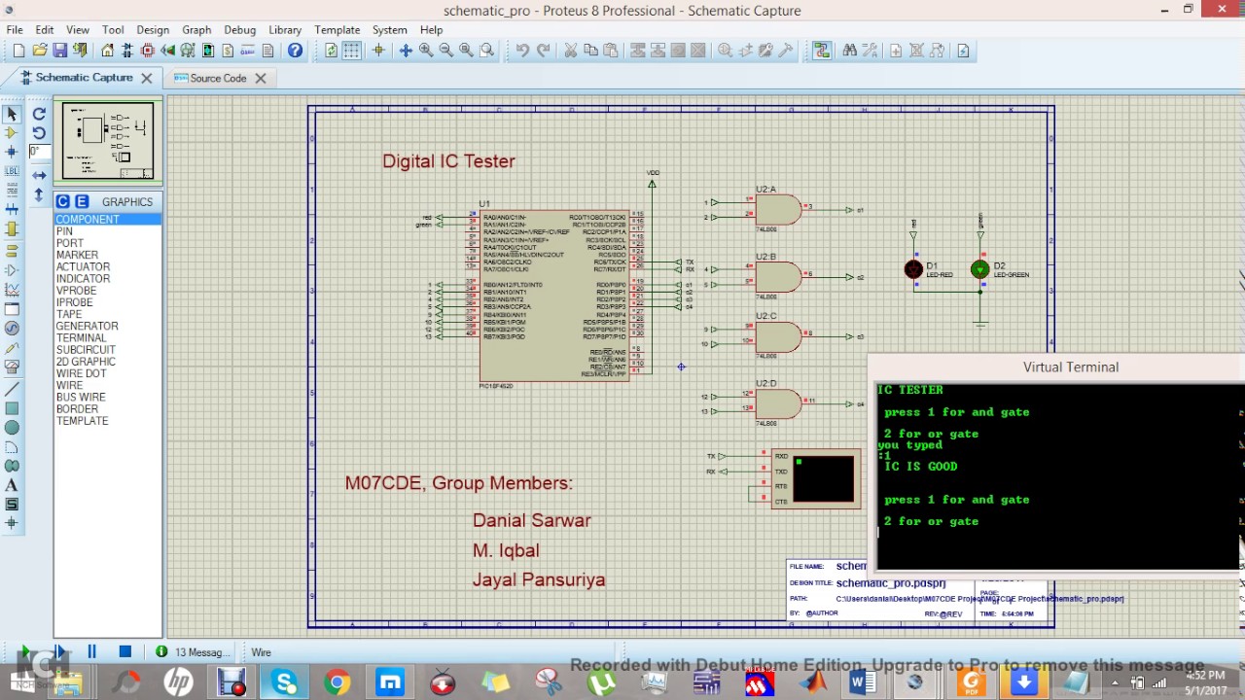Select the Terminals Mode tool
This screenshot has width=1245, height=700.
point(12,250)
